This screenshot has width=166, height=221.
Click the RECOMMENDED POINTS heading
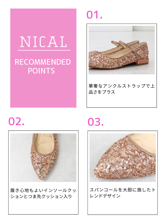(x=43, y=66)
